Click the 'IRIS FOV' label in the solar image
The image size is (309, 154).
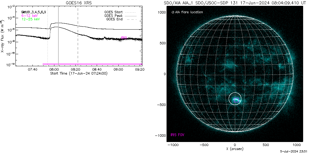(x=177, y=135)
